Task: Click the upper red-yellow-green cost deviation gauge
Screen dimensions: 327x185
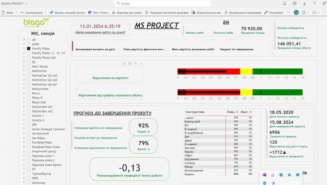Action: tap(240, 72)
